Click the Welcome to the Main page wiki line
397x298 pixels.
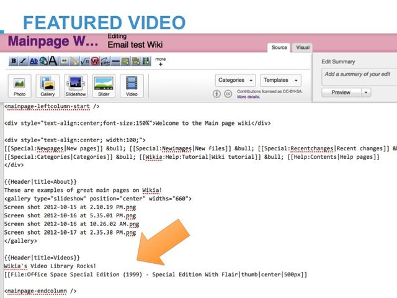(138, 123)
